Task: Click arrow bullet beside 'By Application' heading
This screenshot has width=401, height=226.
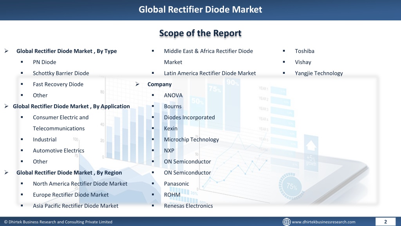Action: pos(6,106)
